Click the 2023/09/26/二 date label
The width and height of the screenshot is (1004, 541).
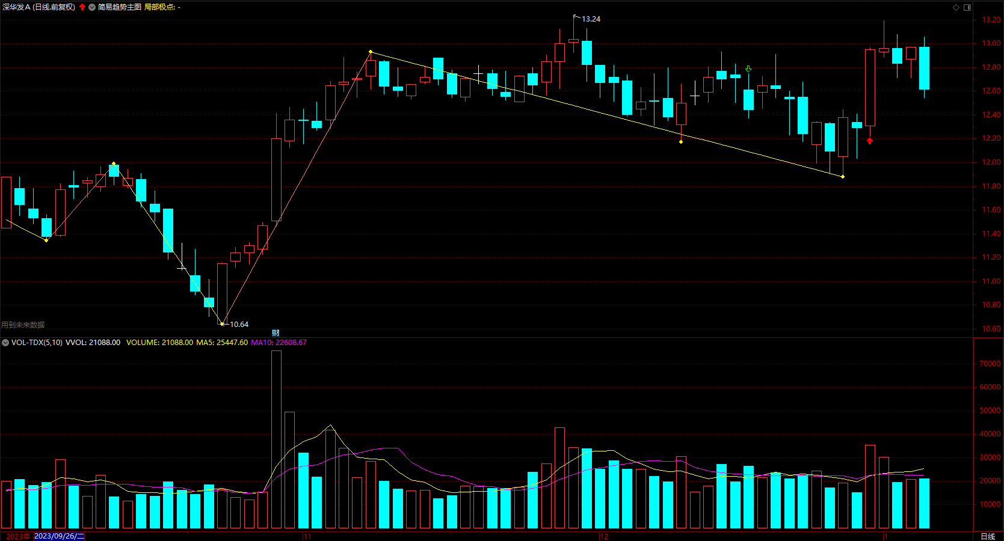60,536
